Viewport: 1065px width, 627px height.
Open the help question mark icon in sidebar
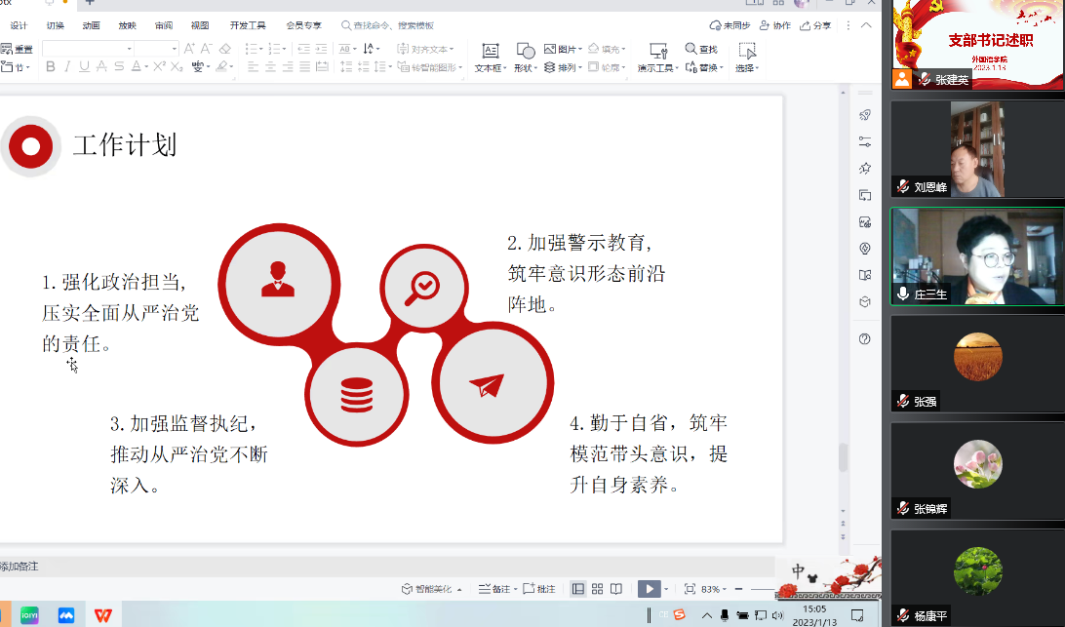tap(864, 339)
